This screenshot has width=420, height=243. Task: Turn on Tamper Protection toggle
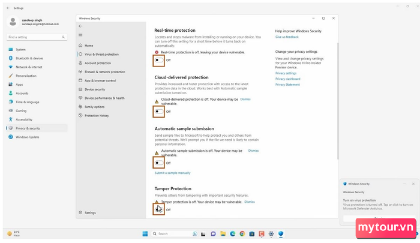159,210
